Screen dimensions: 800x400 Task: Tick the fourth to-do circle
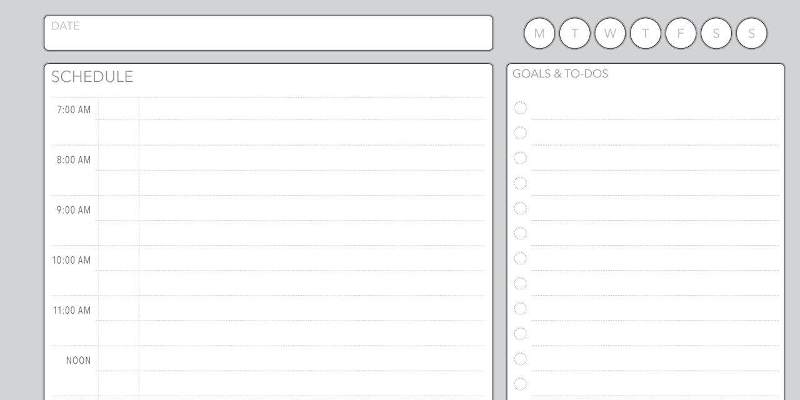520,183
